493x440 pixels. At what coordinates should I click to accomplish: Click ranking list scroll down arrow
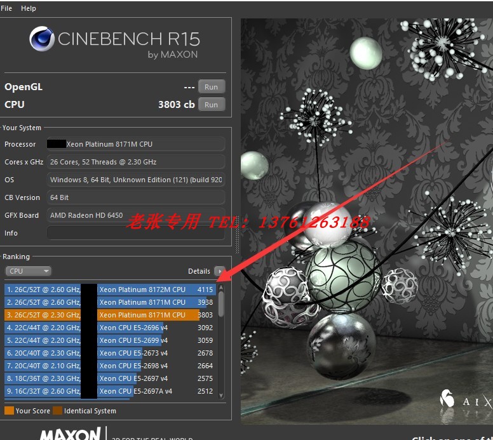click(221, 396)
